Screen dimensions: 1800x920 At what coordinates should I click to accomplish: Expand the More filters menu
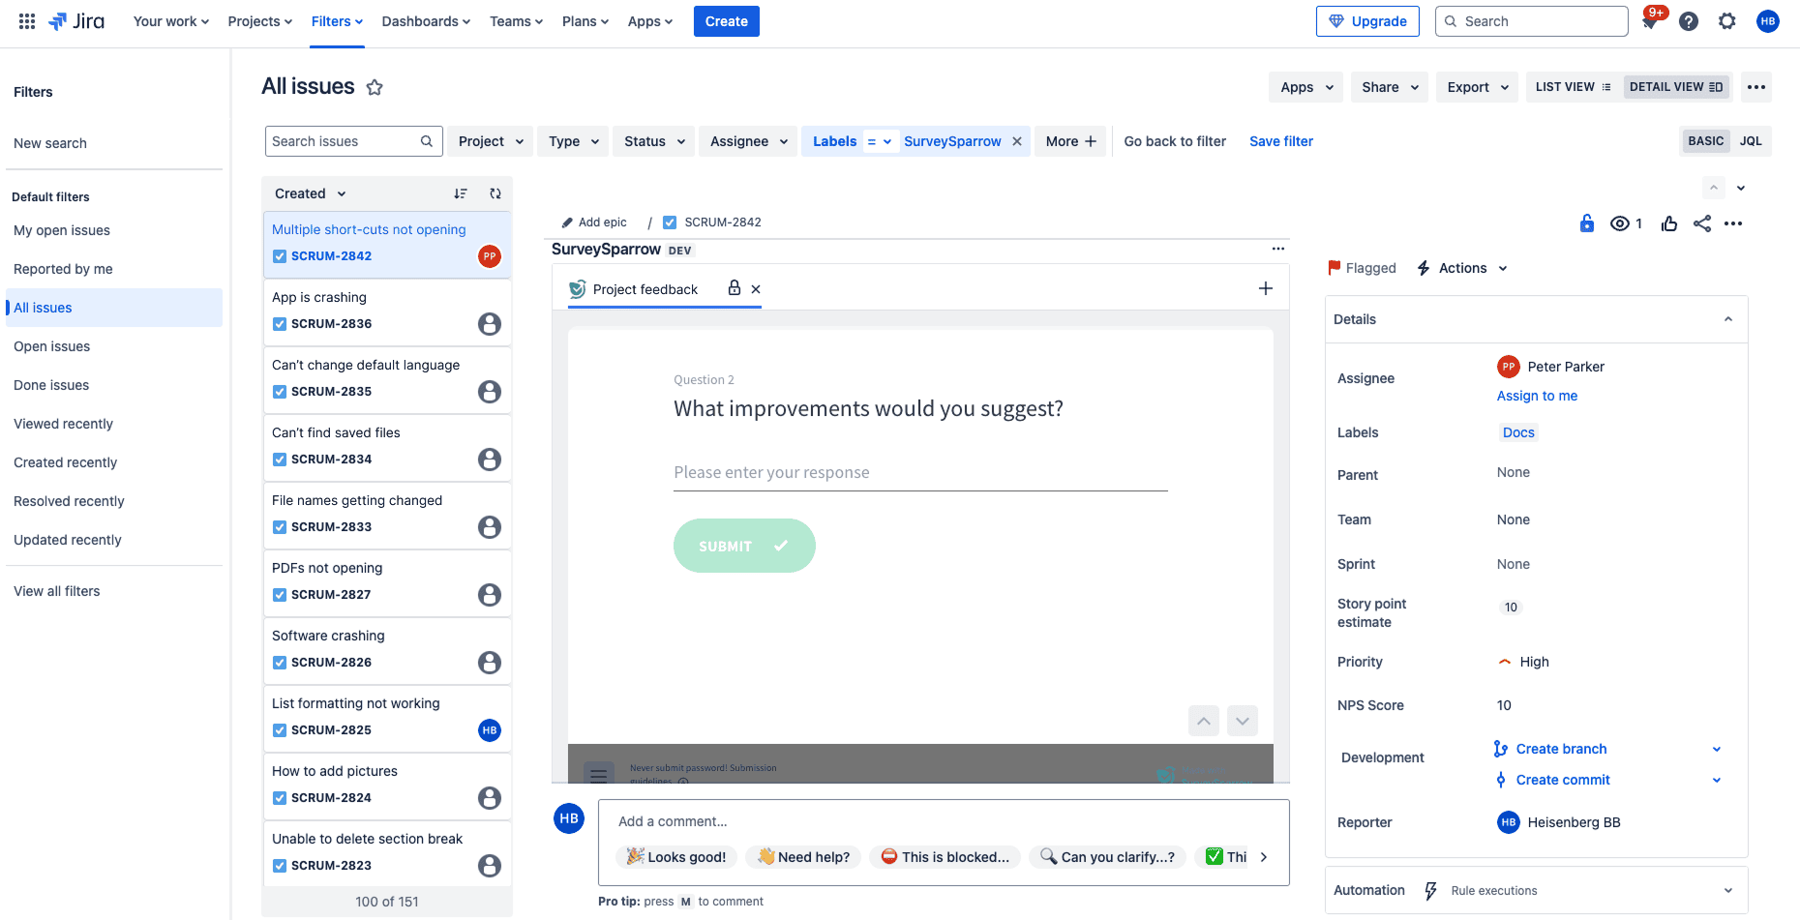(1069, 141)
